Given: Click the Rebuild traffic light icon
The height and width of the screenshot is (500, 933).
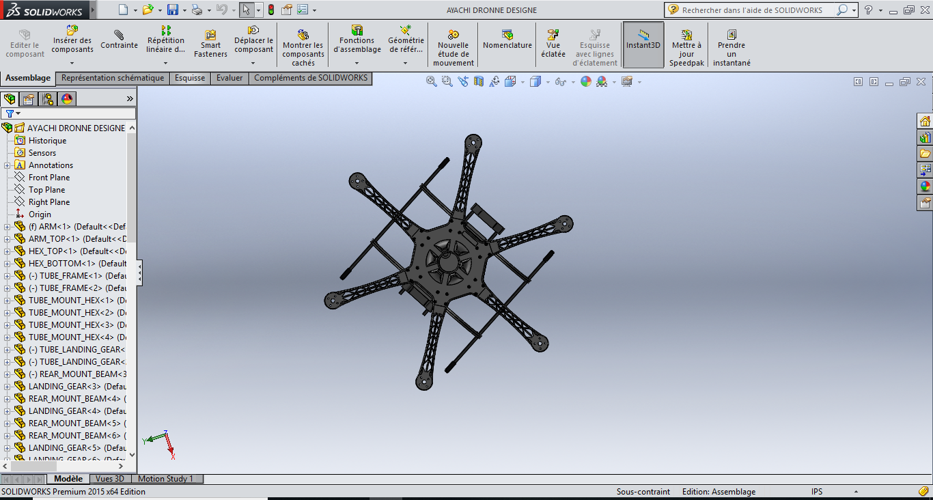Looking at the screenshot, I should tap(271, 10).
